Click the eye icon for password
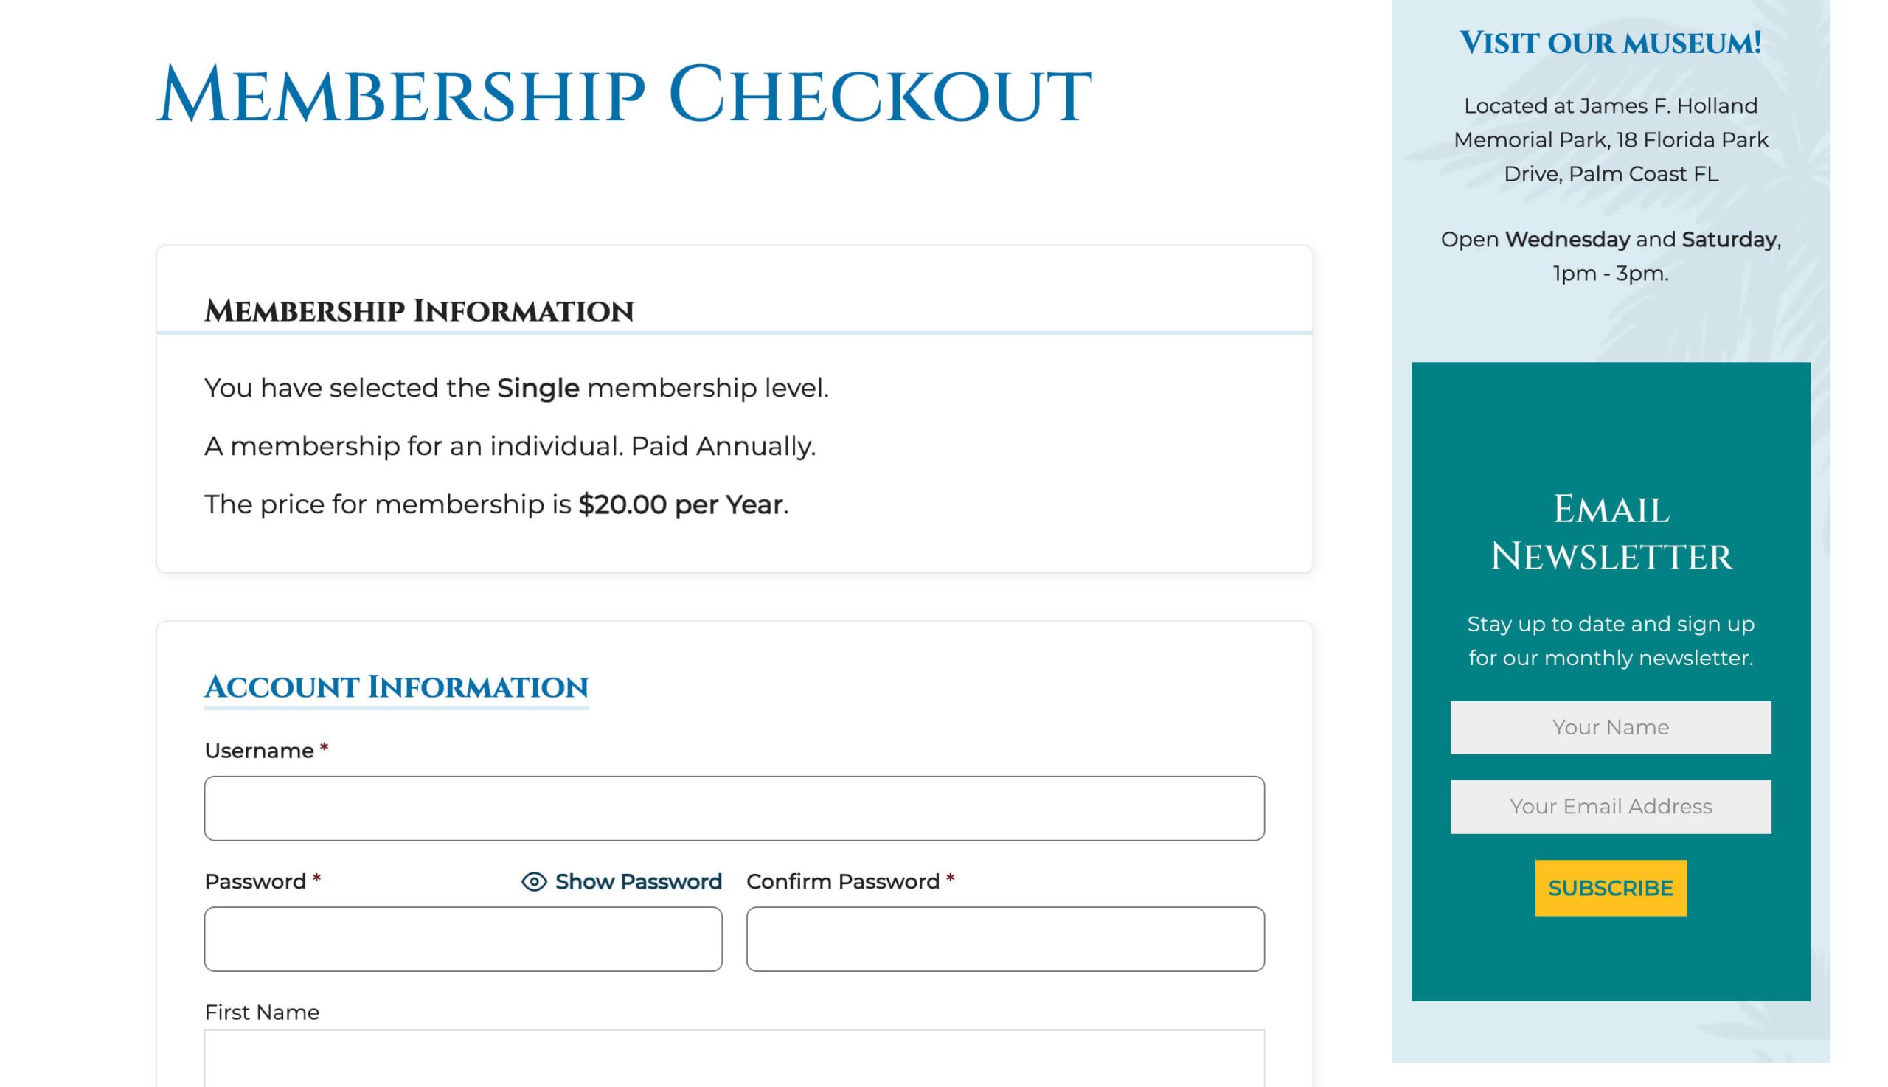Image resolution: width=1888 pixels, height=1087 pixels. [532, 881]
